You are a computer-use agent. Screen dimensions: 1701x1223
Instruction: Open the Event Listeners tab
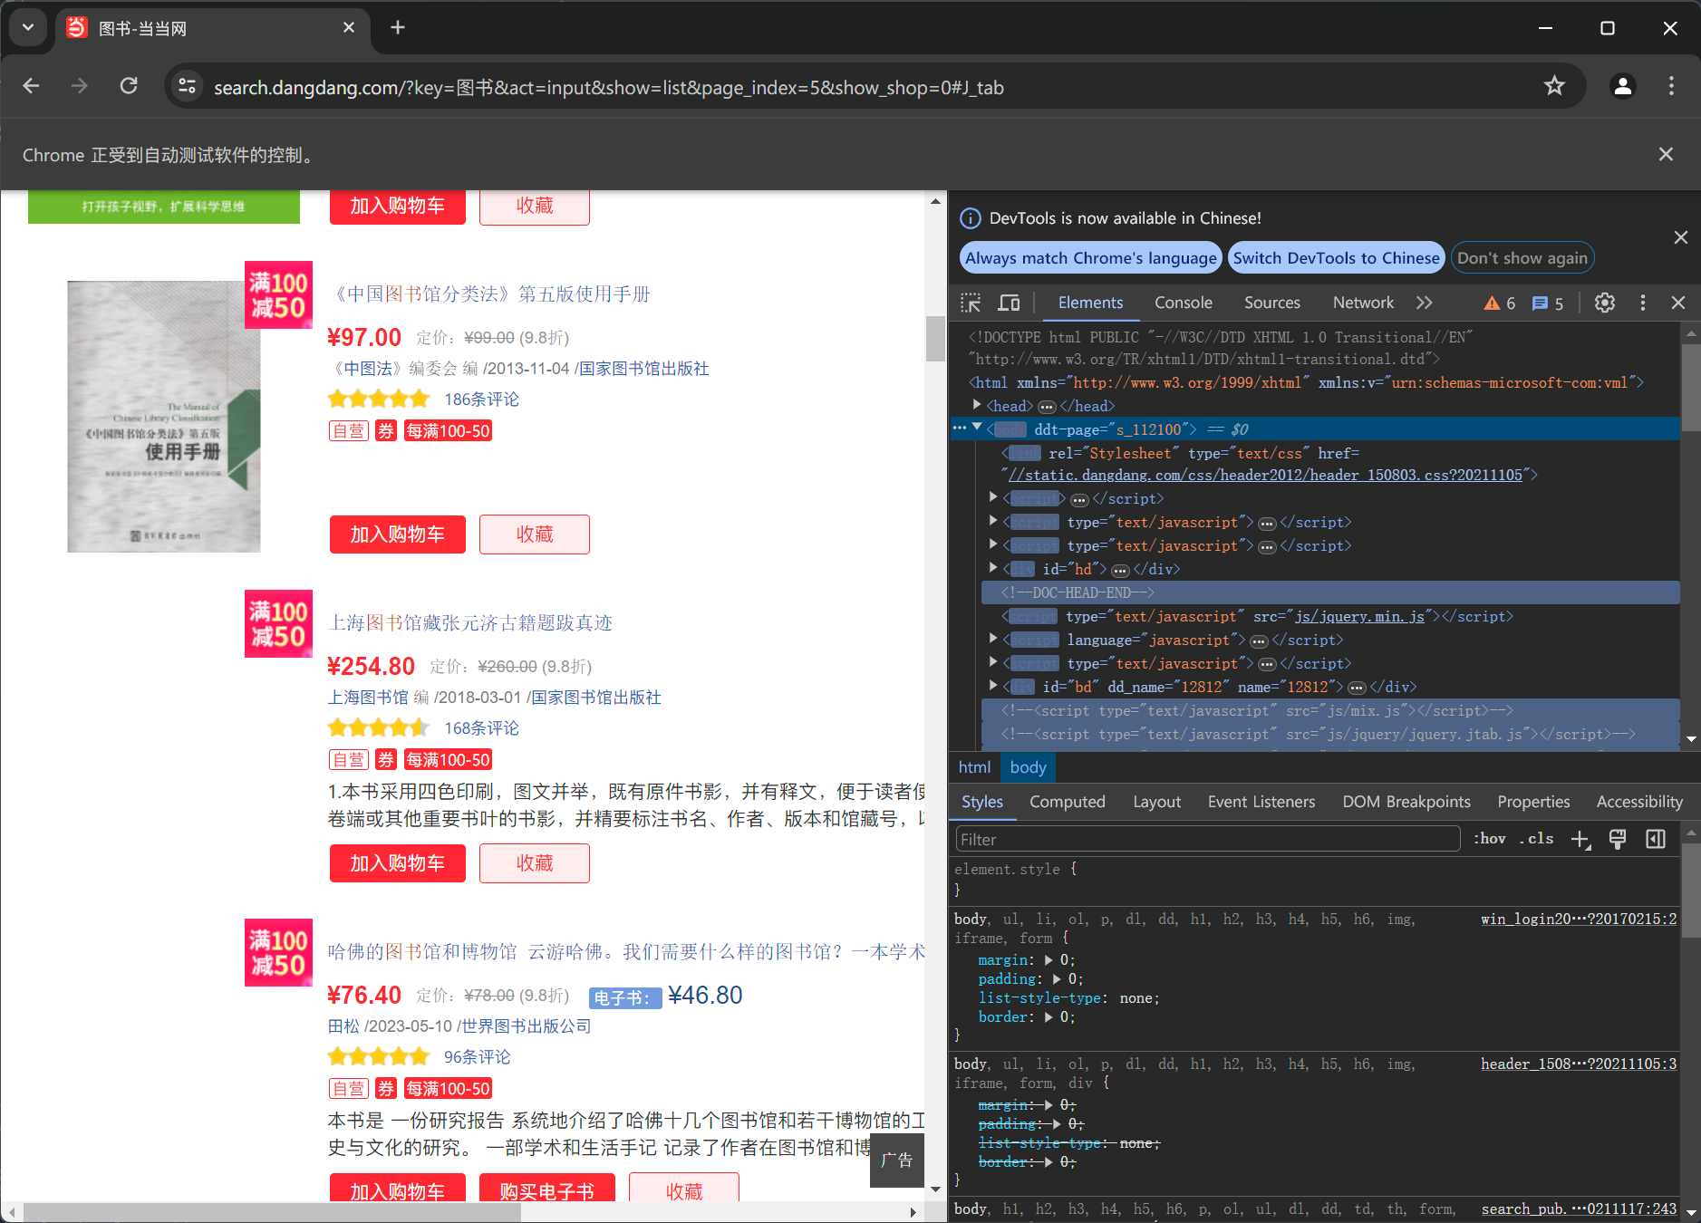click(x=1261, y=802)
